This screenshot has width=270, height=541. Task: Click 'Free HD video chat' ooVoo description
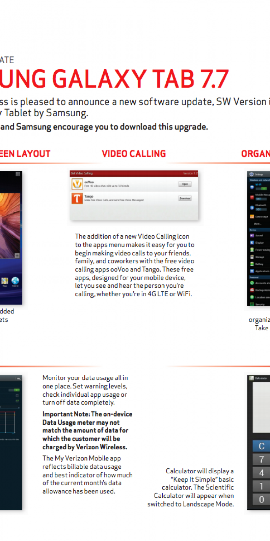(107, 186)
